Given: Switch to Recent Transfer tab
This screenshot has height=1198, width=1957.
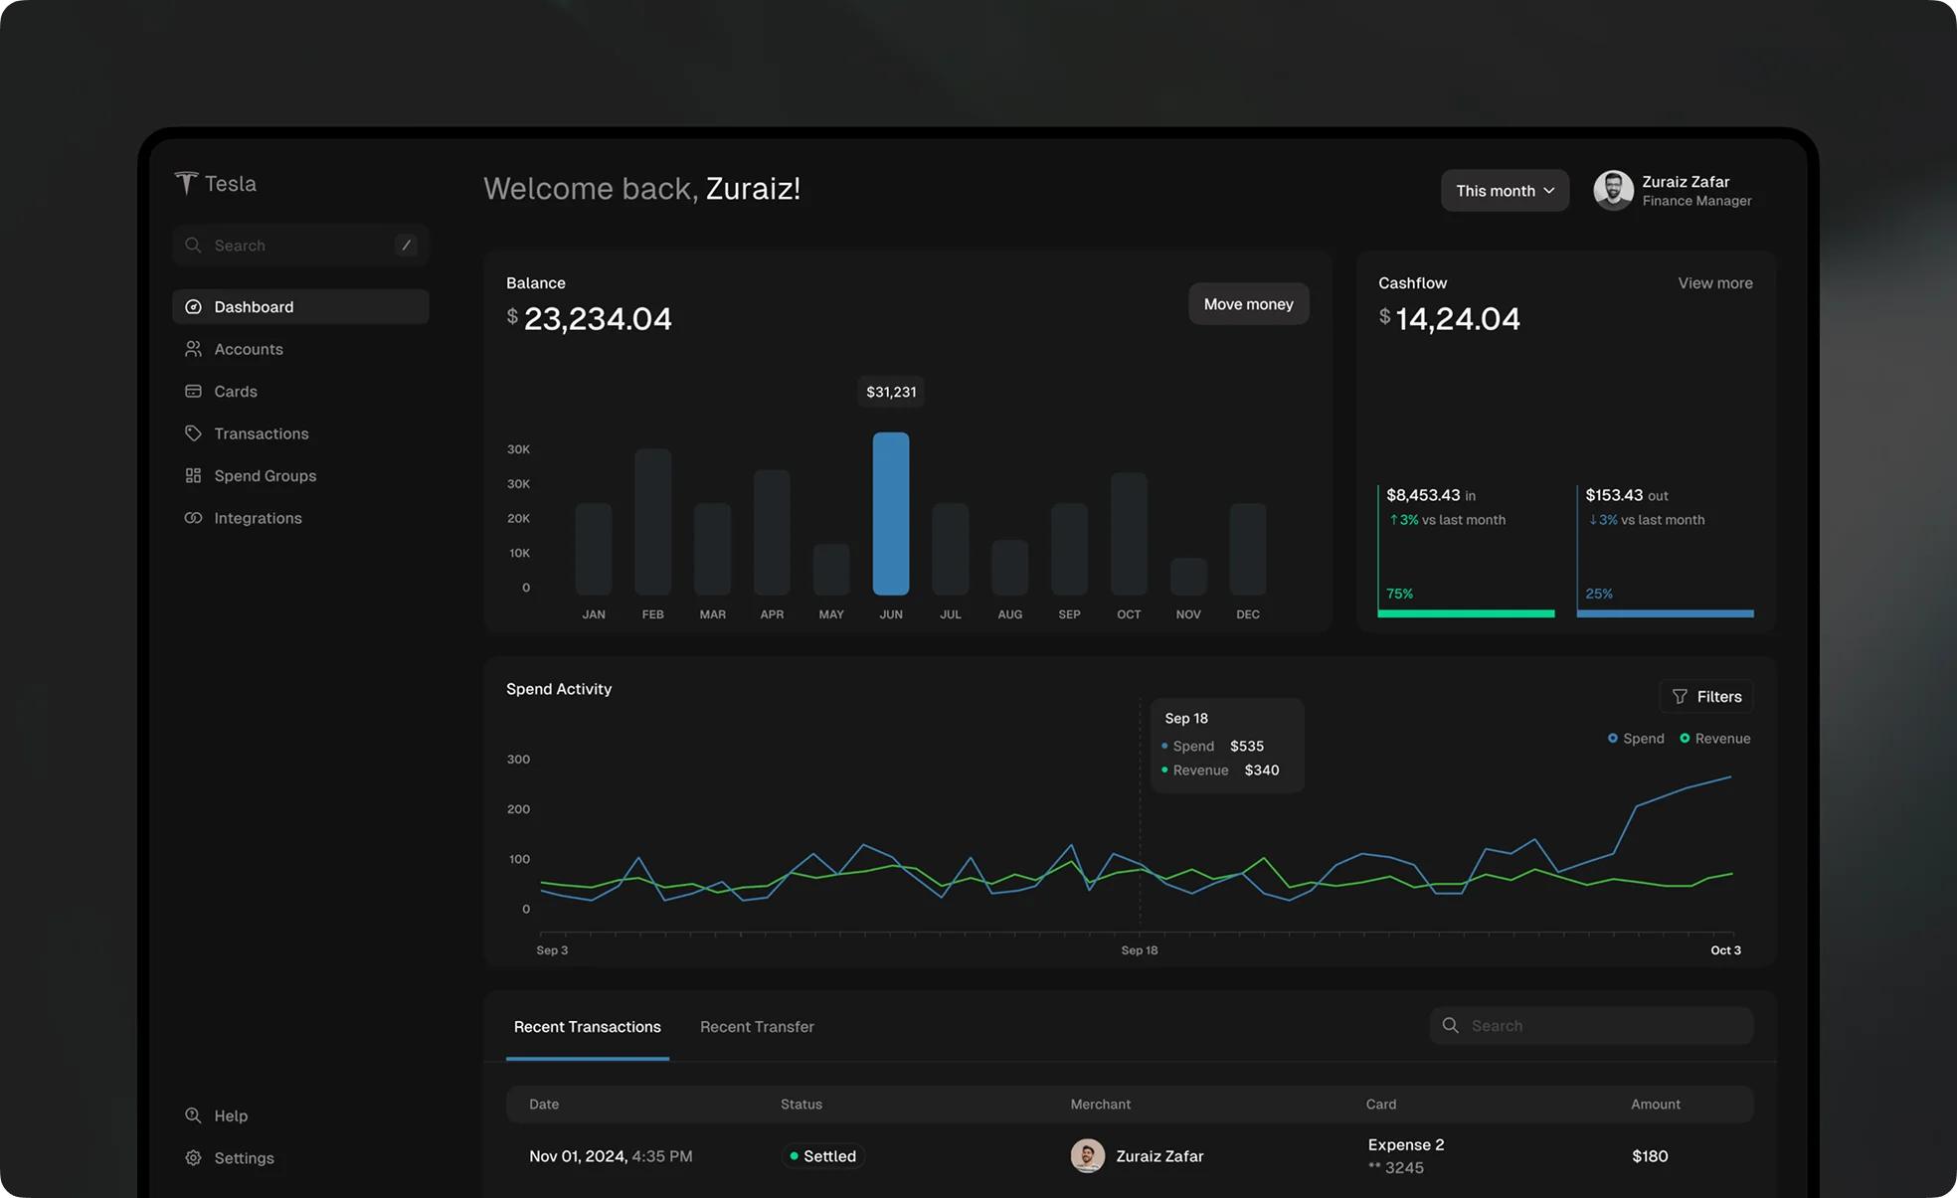Looking at the screenshot, I should tap(756, 1027).
